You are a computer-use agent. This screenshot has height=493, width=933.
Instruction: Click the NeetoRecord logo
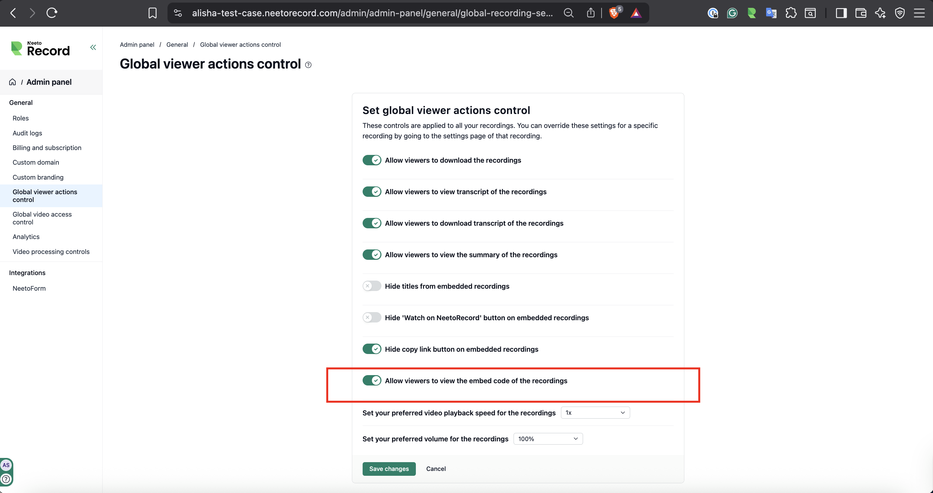pos(41,48)
